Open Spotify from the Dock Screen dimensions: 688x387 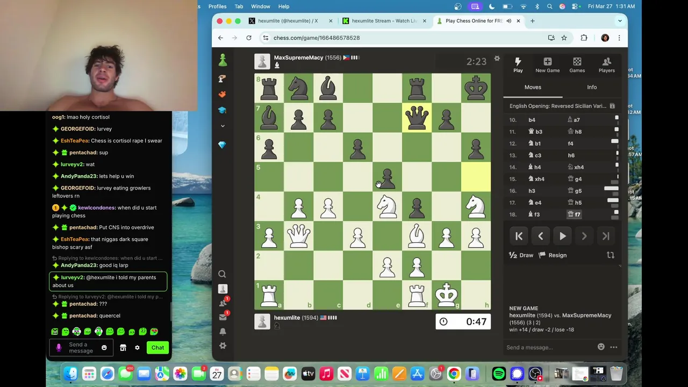pos(499,373)
